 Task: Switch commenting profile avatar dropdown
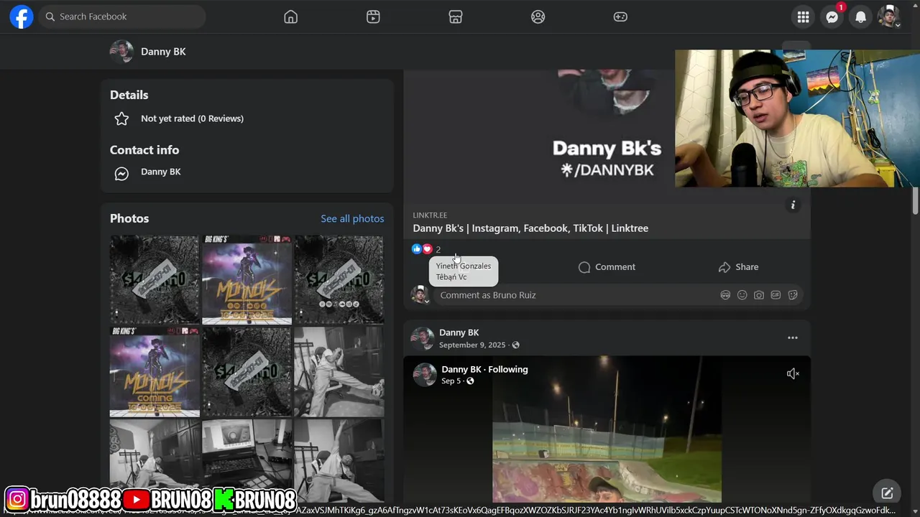[x=420, y=294]
